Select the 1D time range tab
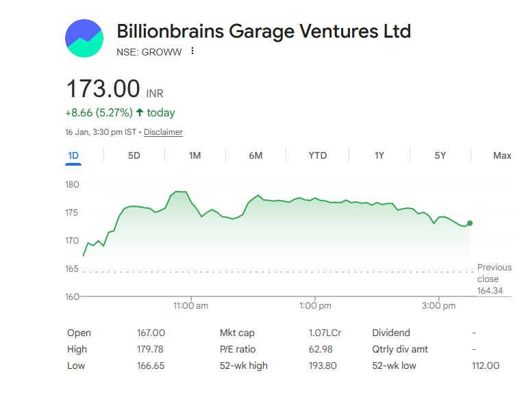The height and width of the screenshot is (397, 524). pos(73,155)
